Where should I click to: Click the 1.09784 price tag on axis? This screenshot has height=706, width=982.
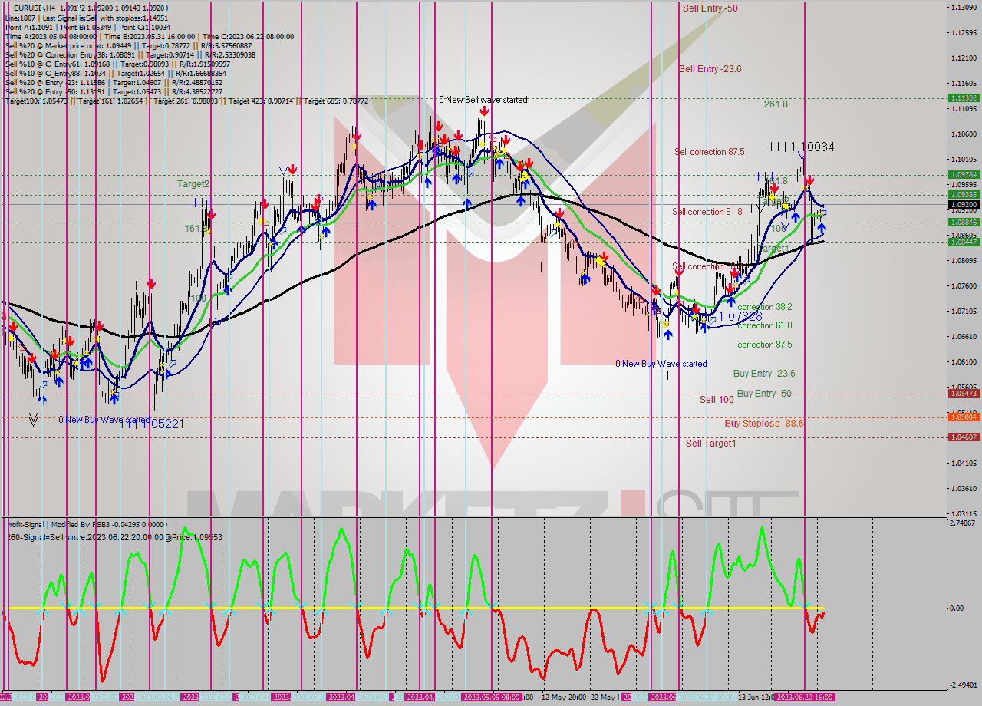click(964, 174)
